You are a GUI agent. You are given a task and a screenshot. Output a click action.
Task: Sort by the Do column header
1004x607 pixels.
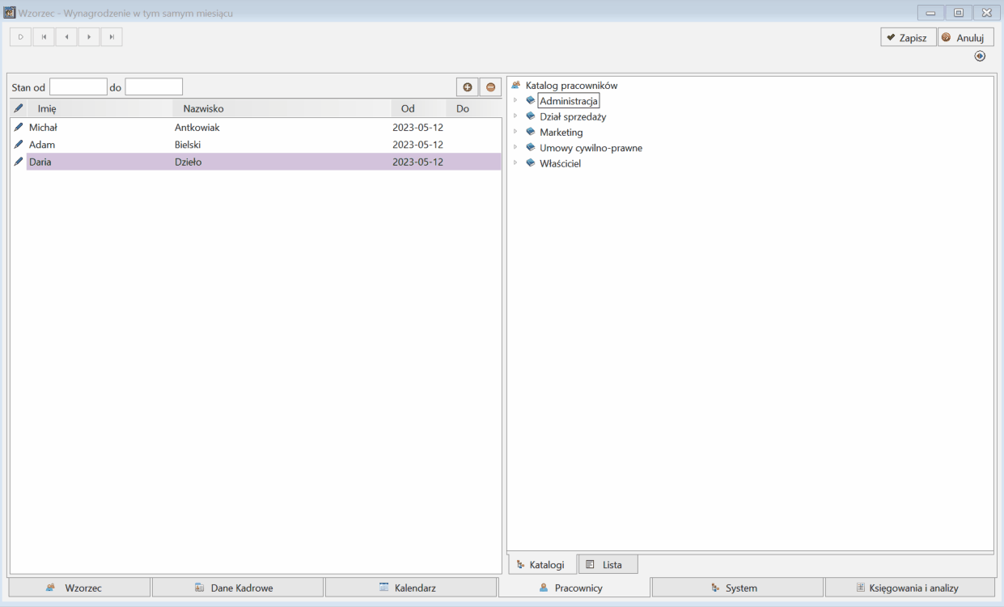[473, 108]
